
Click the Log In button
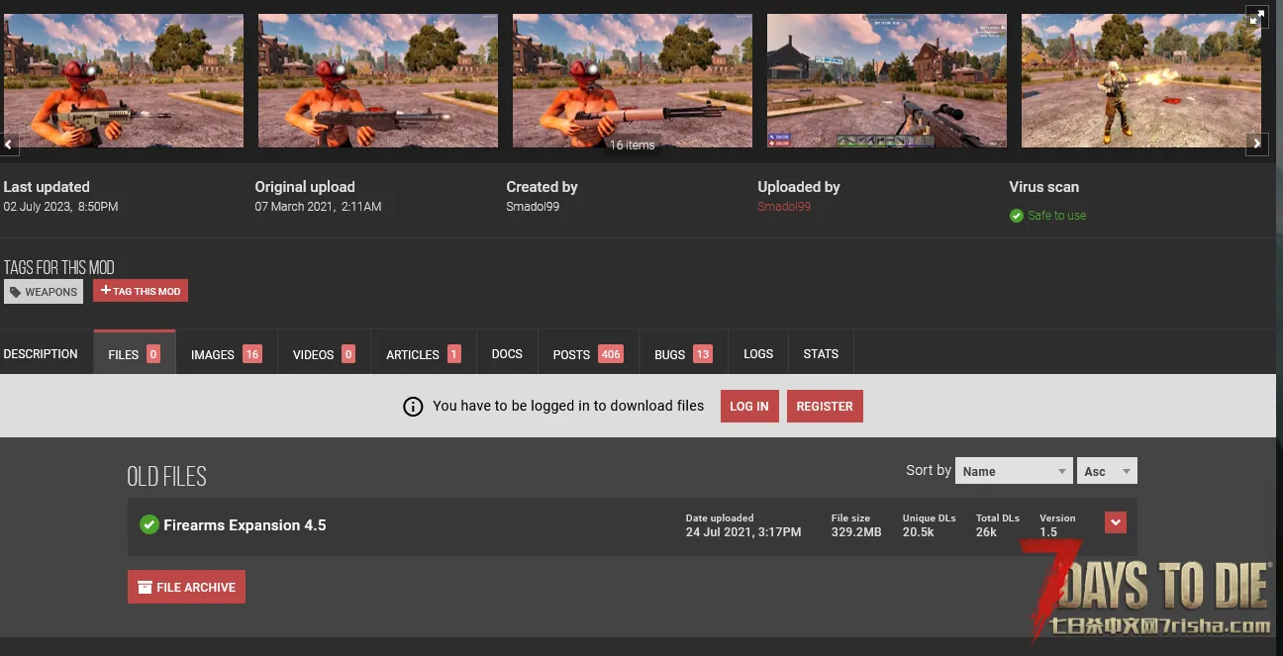coord(748,407)
